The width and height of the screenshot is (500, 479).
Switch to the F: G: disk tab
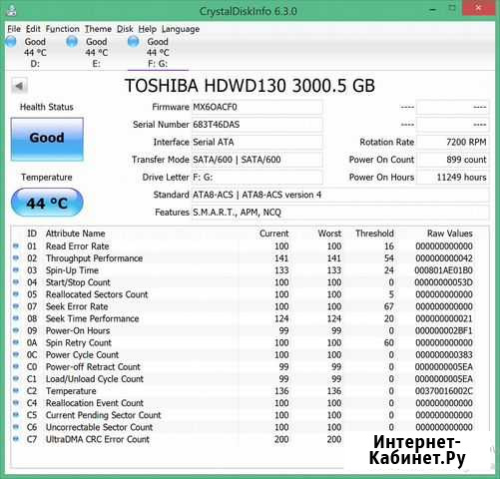point(158,53)
